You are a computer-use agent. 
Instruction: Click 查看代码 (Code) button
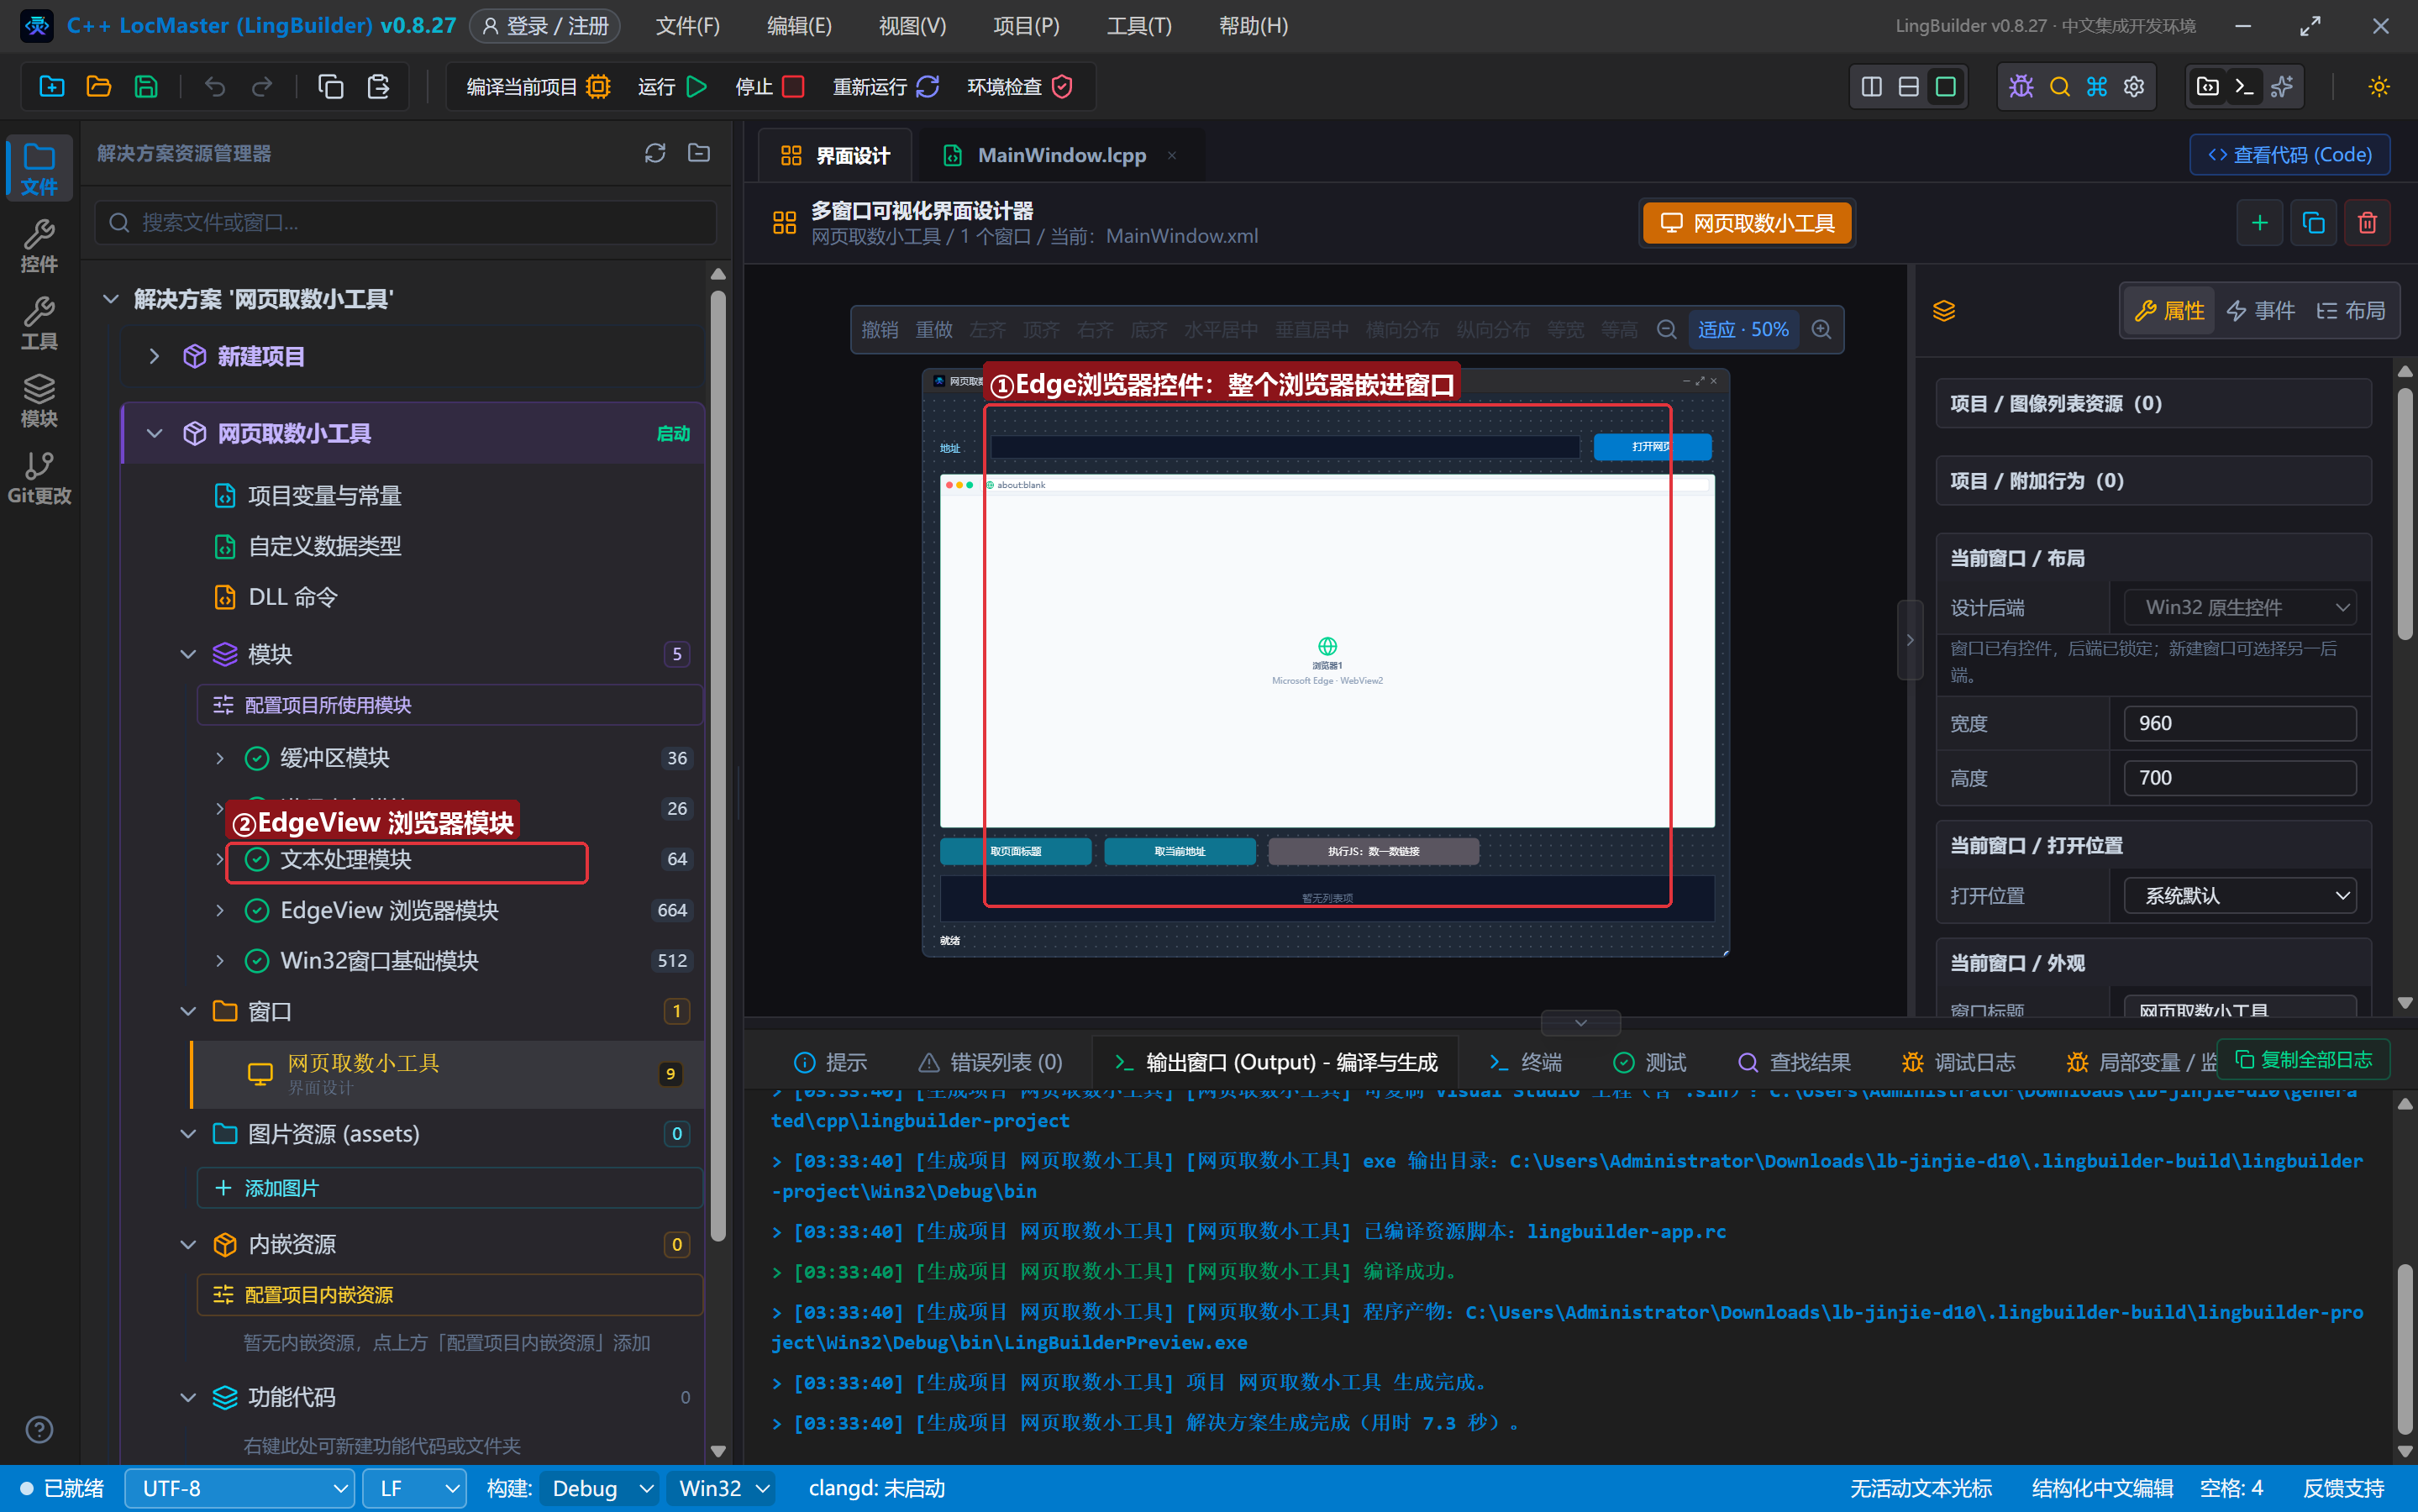point(2290,155)
